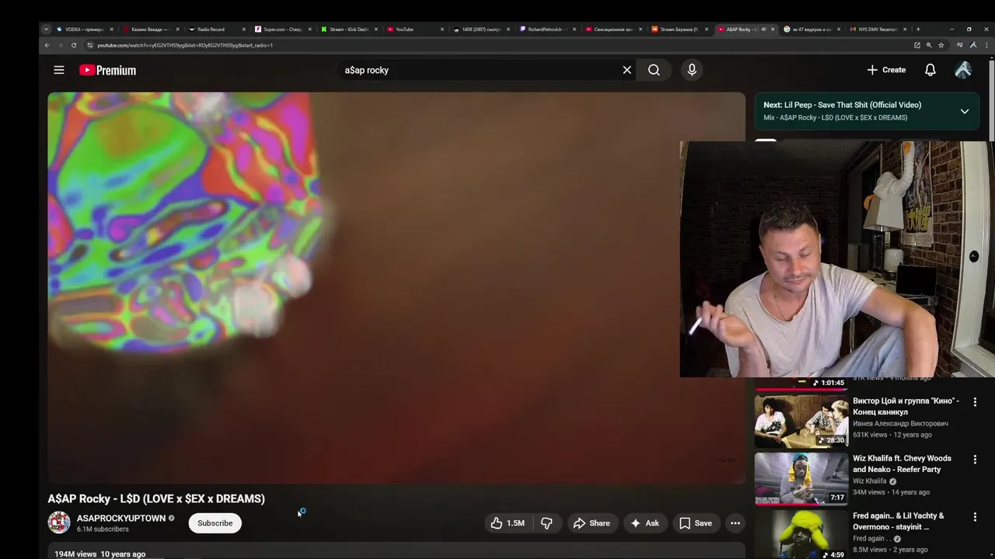Play Wiz Khalifa Reefer Party thumbnail
Image resolution: width=995 pixels, height=559 pixels.
801,479
